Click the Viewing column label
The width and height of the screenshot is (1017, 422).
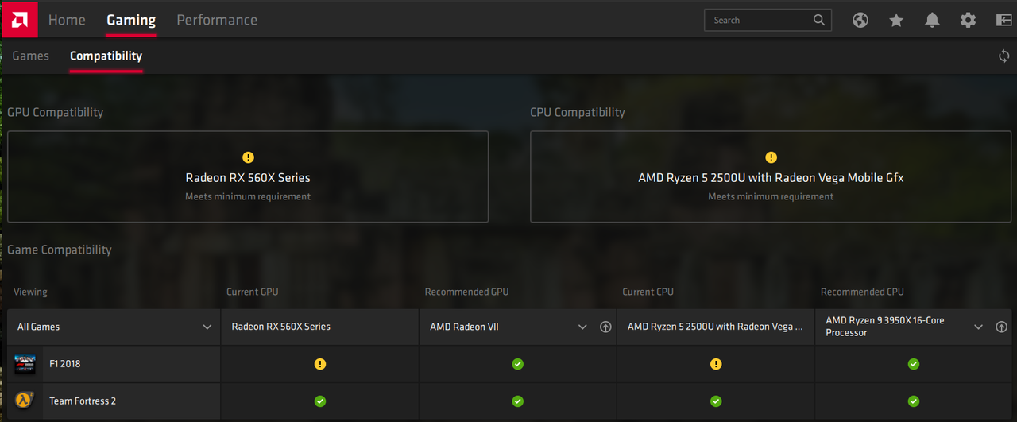[30, 292]
